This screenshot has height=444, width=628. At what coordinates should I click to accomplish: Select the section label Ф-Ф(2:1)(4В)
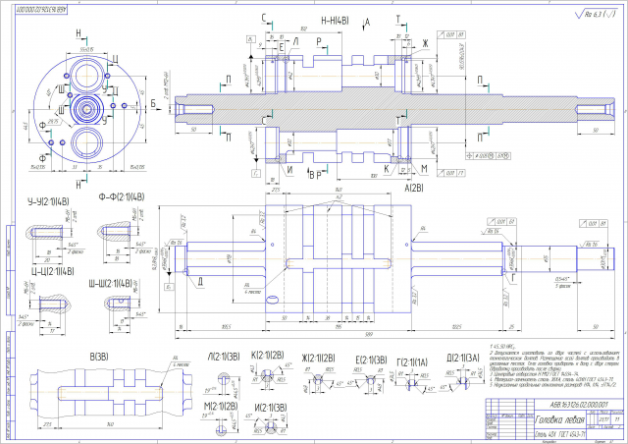click(122, 196)
